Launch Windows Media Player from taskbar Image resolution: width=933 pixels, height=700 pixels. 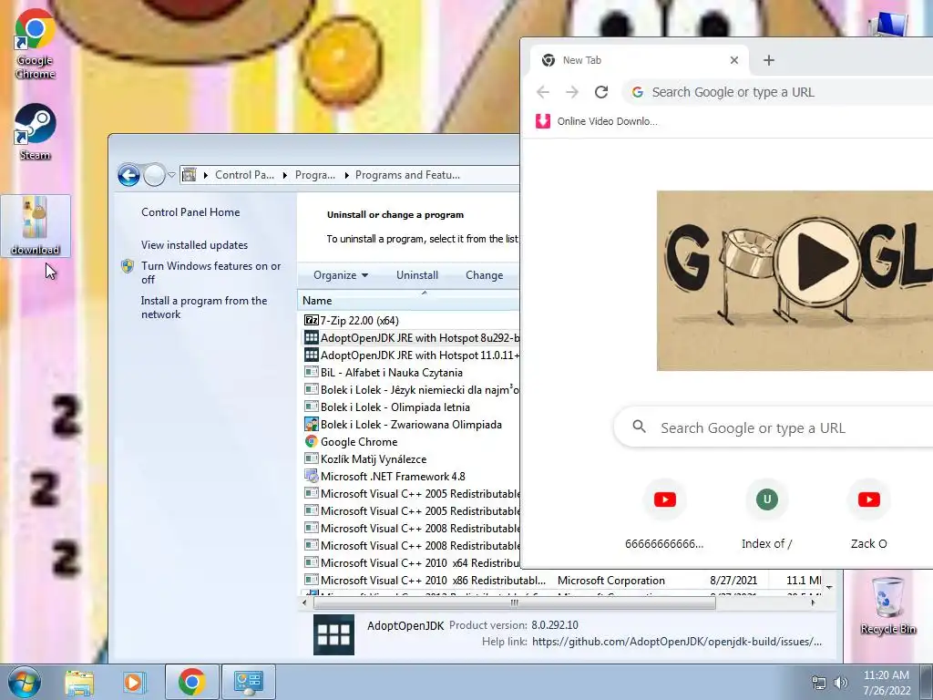coord(133,682)
